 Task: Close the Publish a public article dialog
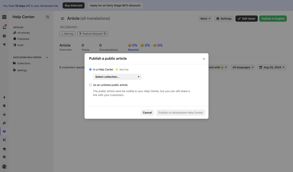[204, 59]
